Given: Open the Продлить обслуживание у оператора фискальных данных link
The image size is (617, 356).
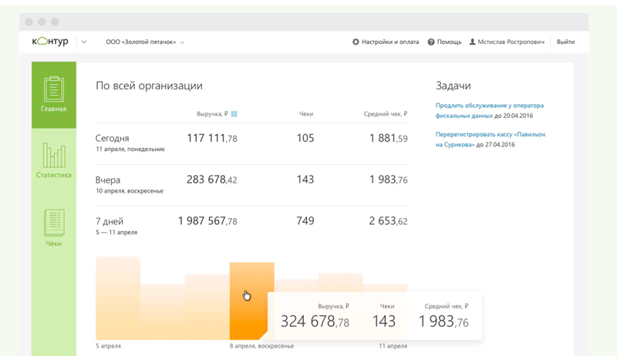Looking at the screenshot, I should [490, 110].
